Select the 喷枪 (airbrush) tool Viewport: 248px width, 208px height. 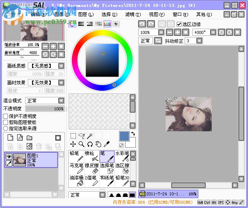tap(92, 156)
